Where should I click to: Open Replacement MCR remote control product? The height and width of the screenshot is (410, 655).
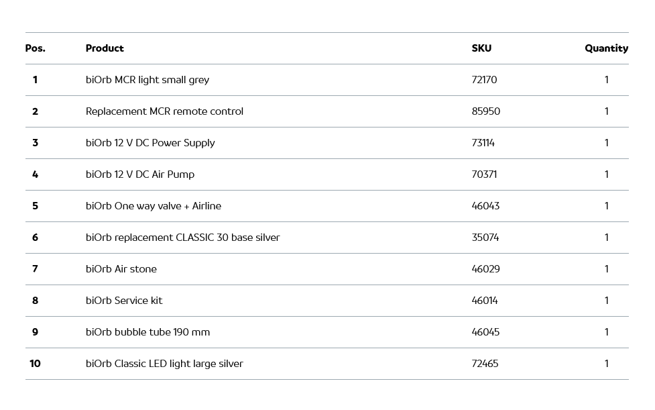pyautogui.click(x=164, y=111)
